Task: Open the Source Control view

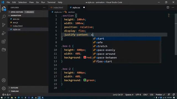Action: 4,25
